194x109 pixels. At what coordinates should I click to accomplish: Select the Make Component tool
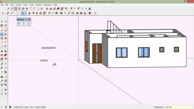[5, 21]
